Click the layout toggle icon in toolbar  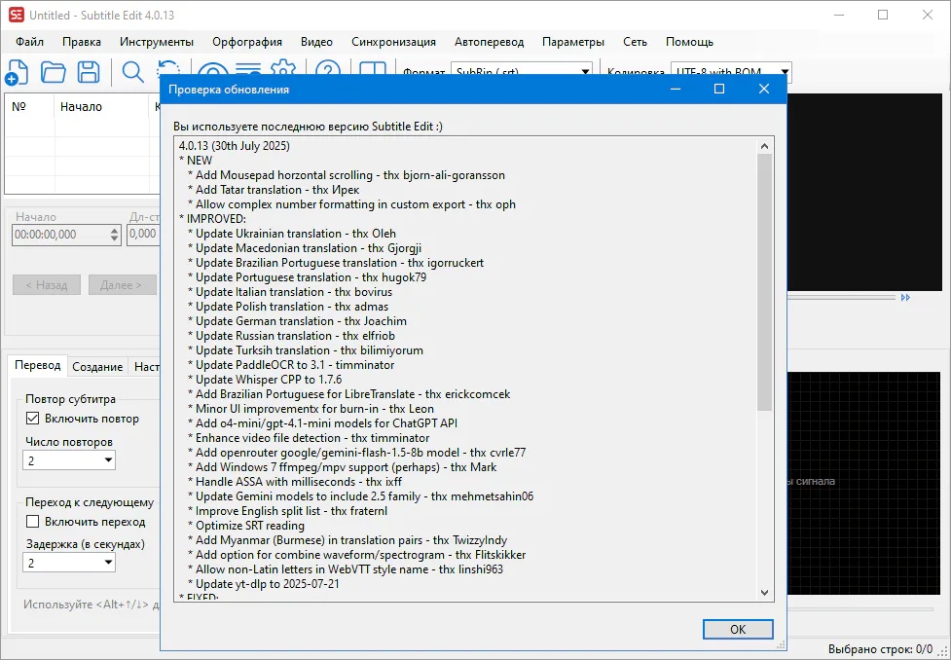tap(373, 68)
